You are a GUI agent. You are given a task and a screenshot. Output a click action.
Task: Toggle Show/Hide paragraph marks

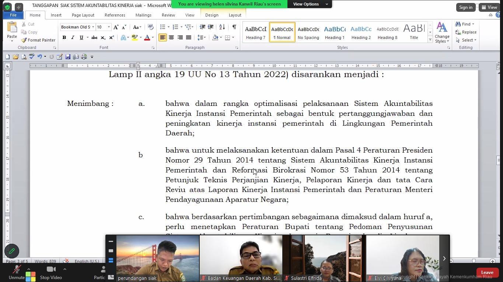(x=234, y=27)
